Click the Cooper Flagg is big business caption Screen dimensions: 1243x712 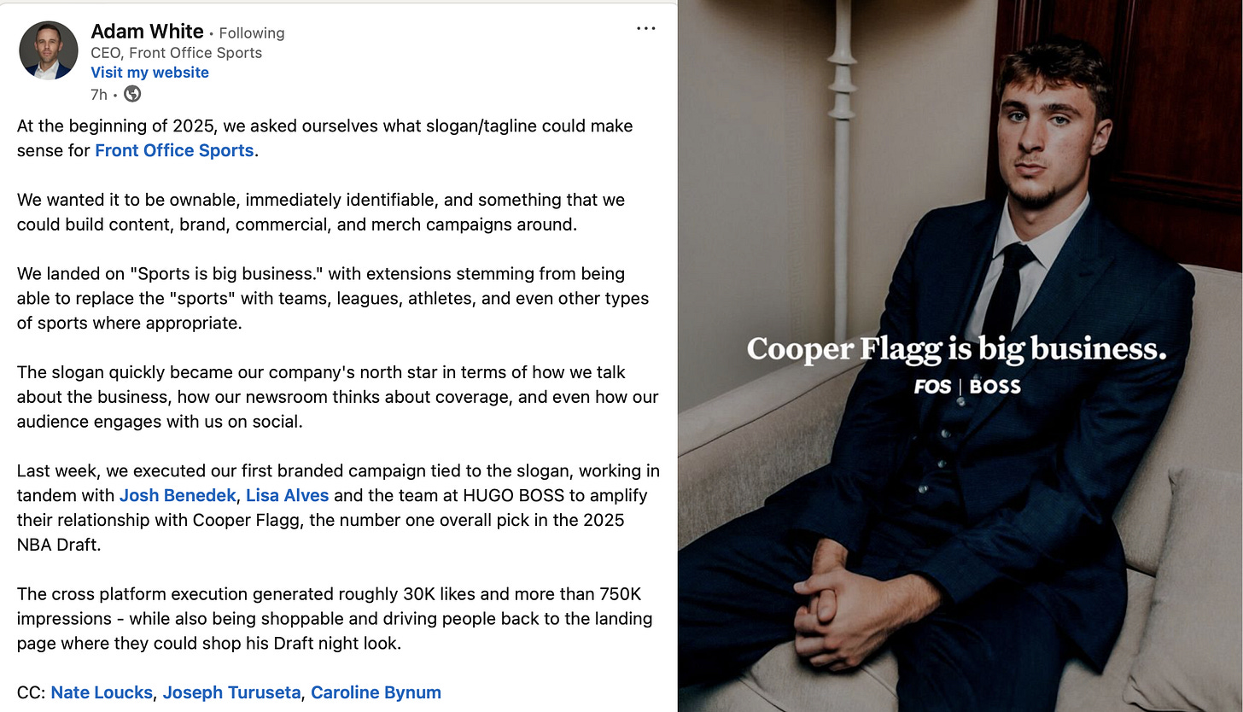(x=956, y=349)
